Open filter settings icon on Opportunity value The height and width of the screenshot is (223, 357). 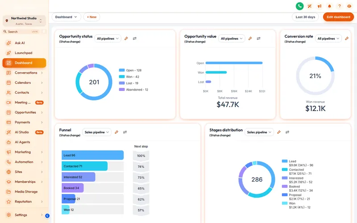click(258, 38)
